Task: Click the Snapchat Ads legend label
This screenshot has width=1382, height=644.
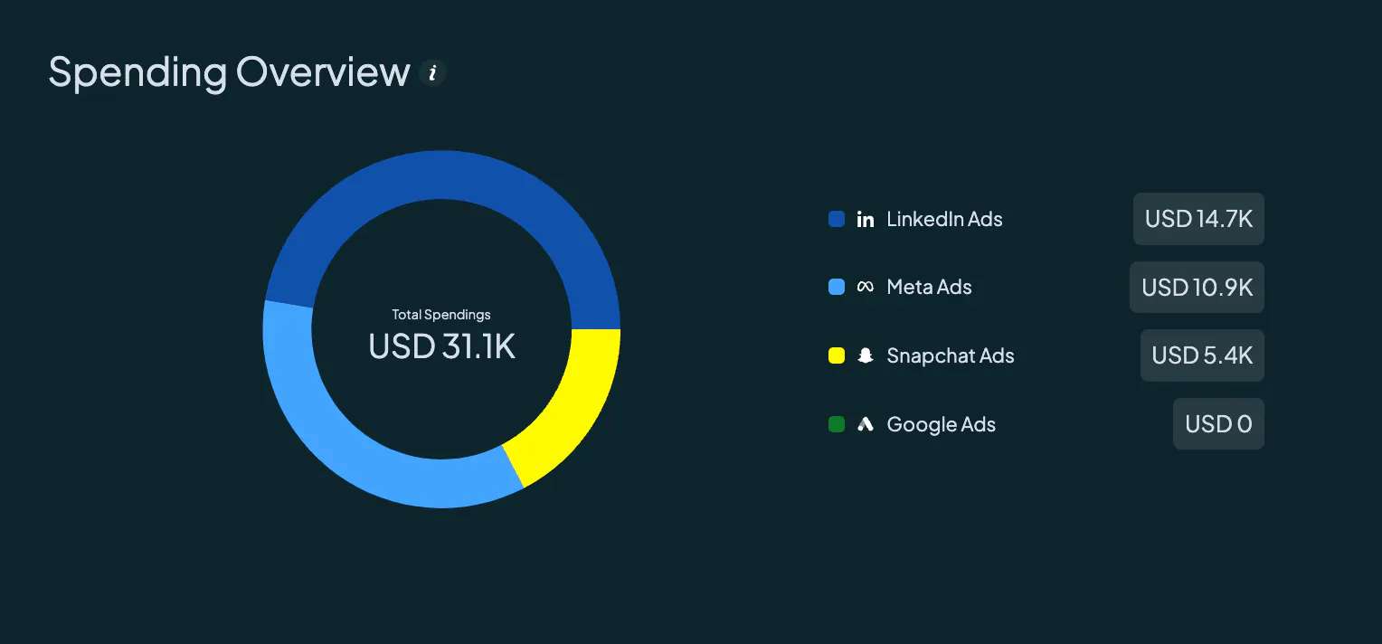Action: tap(951, 355)
